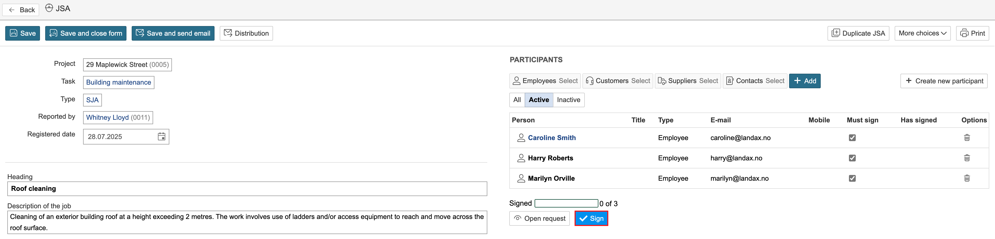Click trash icon in Harry Roberts row
The width and height of the screenshot is (995, 239).
click(967, 158)
